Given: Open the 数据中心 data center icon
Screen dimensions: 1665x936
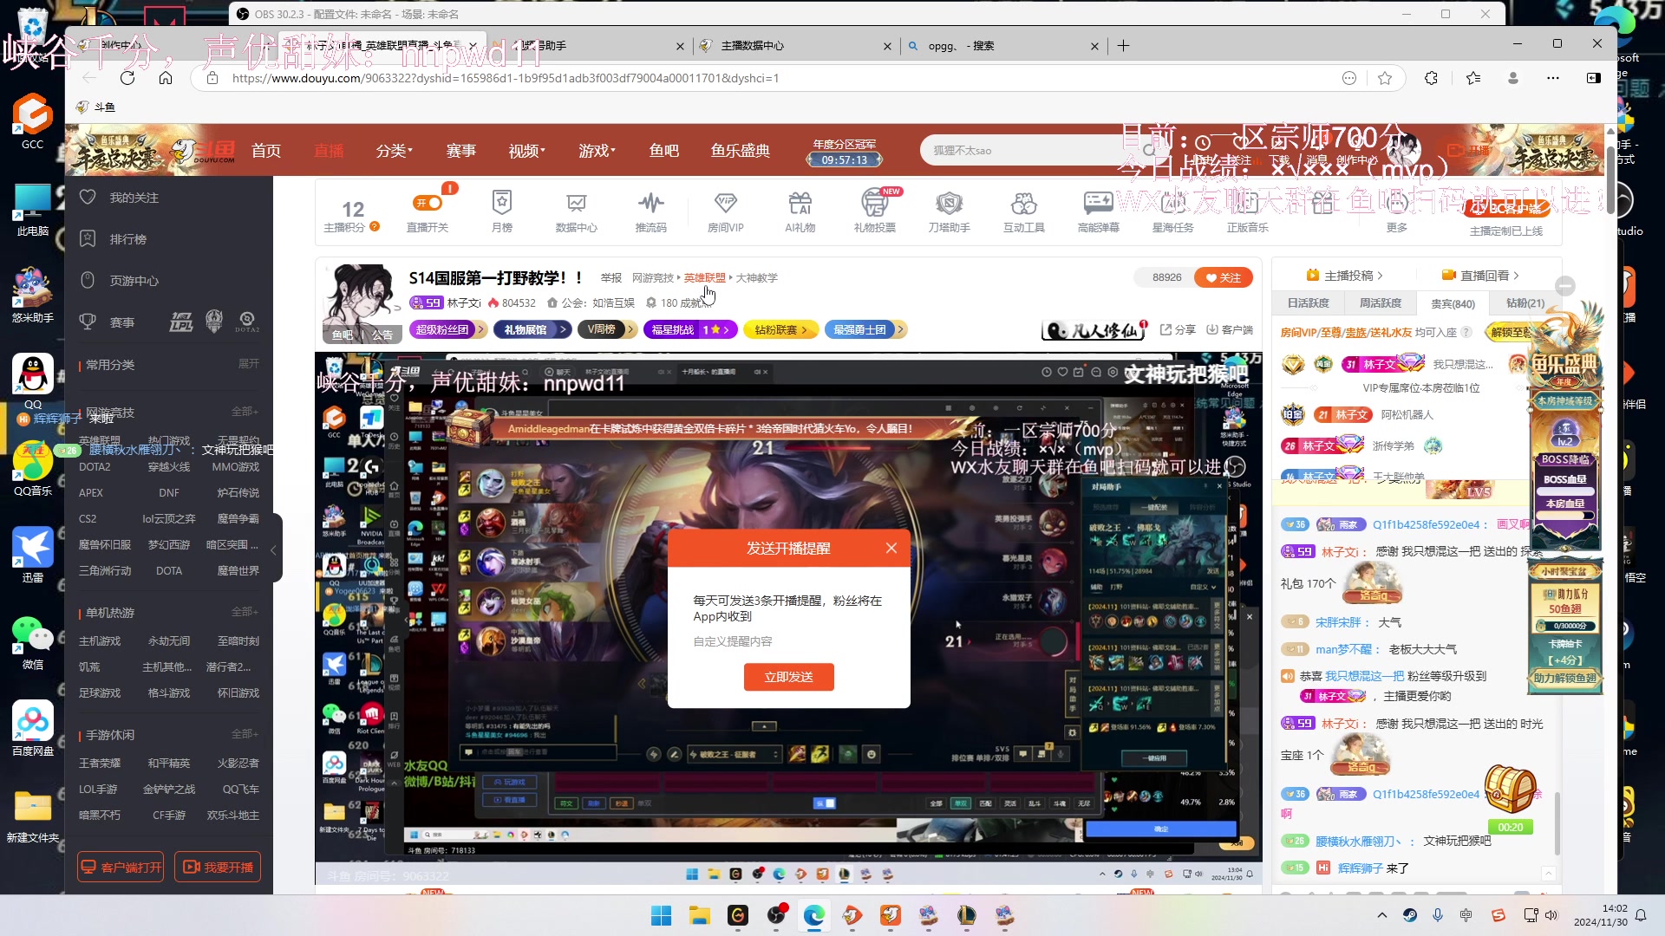Looking at the screenshot, I should 577,211.
